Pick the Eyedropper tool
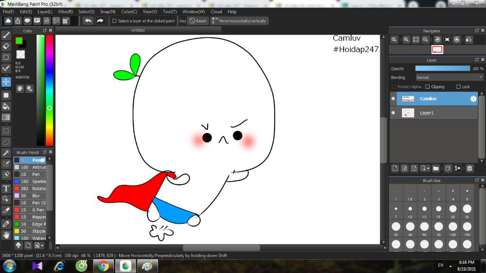 click(x=6, y=223)
